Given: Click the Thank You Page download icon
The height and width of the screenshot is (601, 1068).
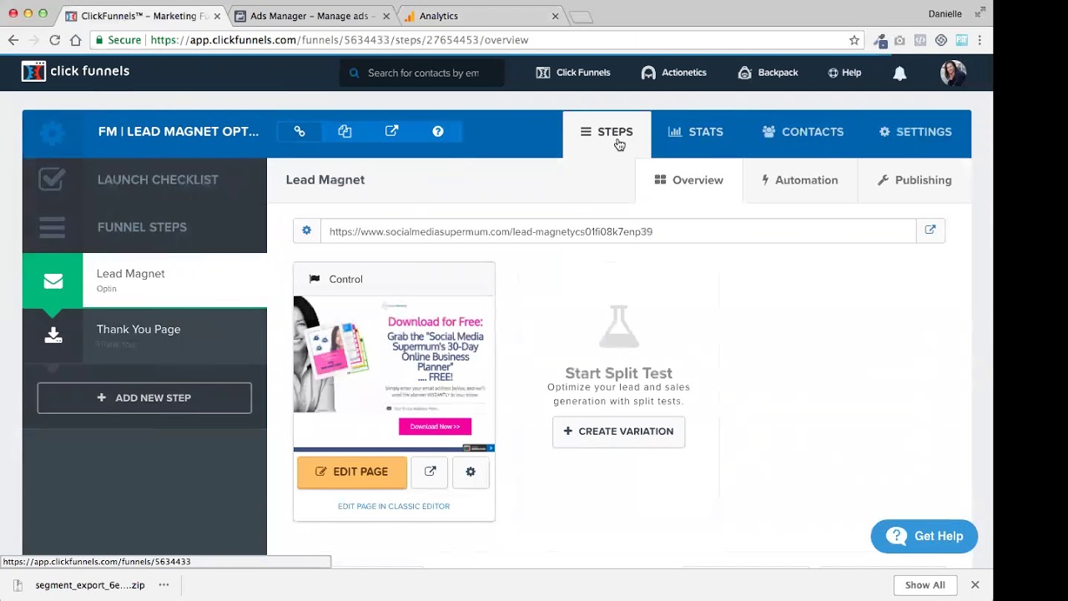Looking at the screenshot, I should click(x=53, y=335).
